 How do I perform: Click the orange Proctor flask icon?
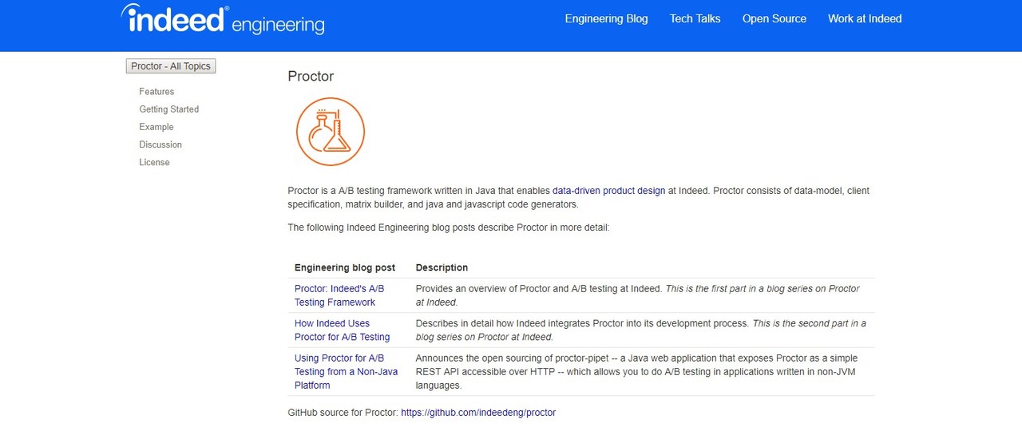tap(330, 132)
